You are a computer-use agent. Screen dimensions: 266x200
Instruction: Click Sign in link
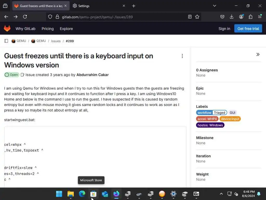[224, 29]
